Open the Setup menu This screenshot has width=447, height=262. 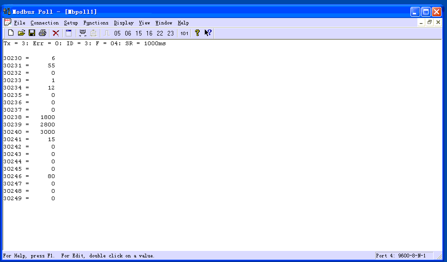(x=71, y=23)
